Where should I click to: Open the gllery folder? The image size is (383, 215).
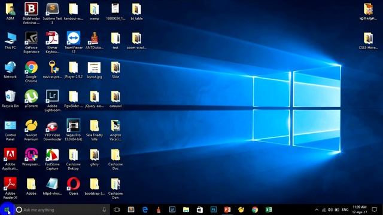95,158
